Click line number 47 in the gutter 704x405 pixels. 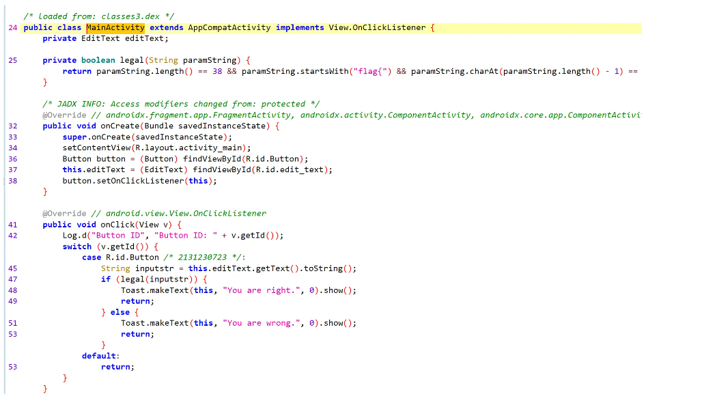tap(12, 279)
